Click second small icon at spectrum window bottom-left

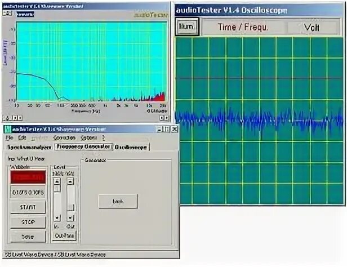click(x=15, y=118)
